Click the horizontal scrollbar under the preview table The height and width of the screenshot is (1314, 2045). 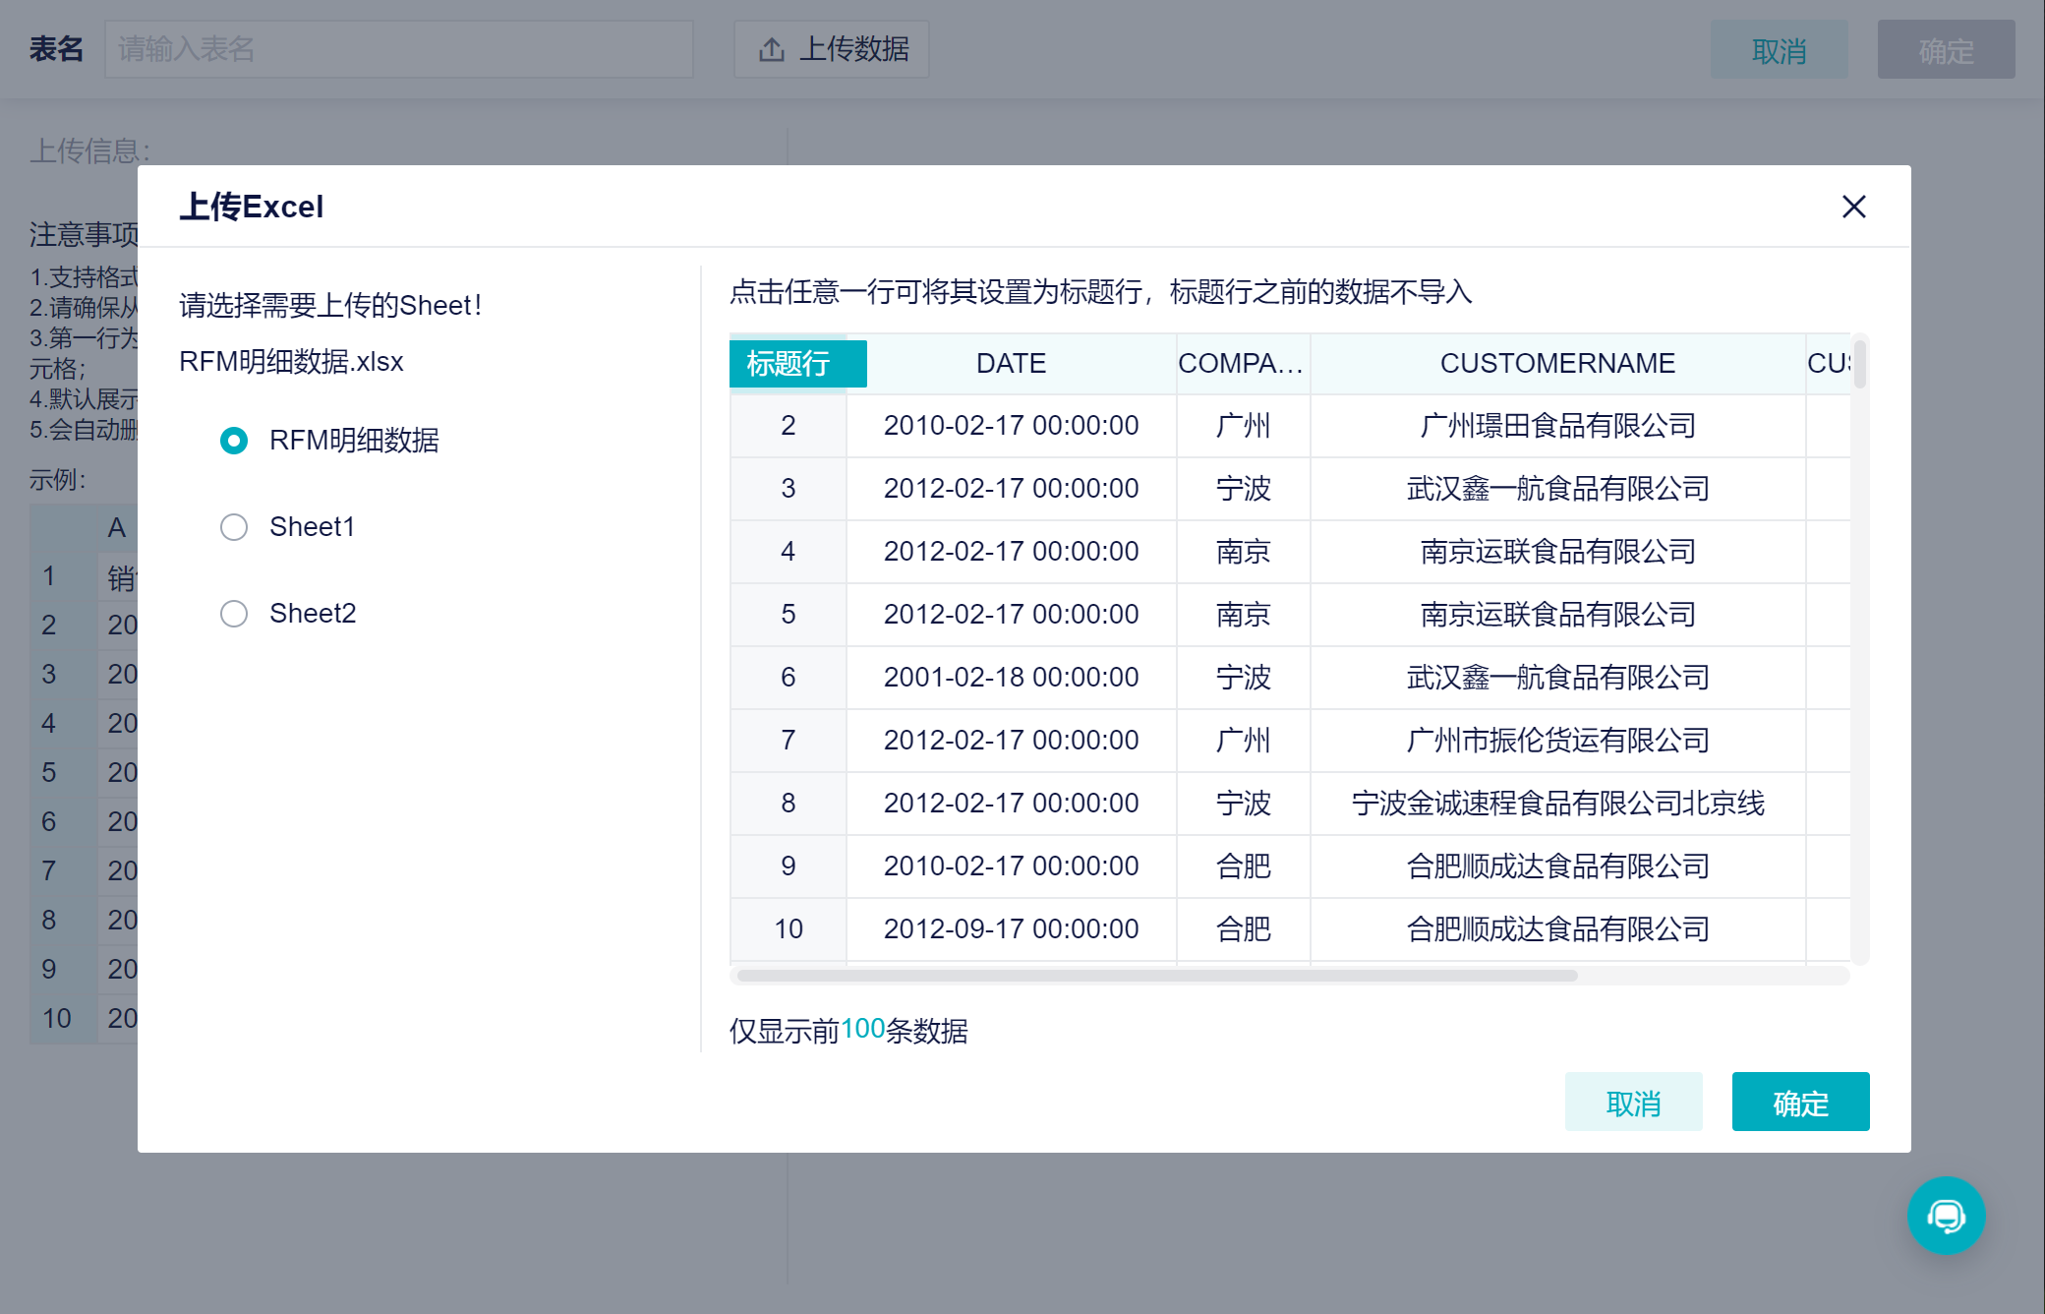[1156, 976]
